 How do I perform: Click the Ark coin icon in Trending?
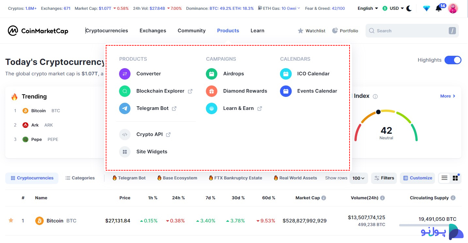pos(25,125)
